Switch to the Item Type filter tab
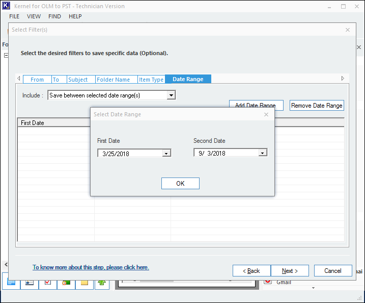The image size is (365, 303). 151,79
